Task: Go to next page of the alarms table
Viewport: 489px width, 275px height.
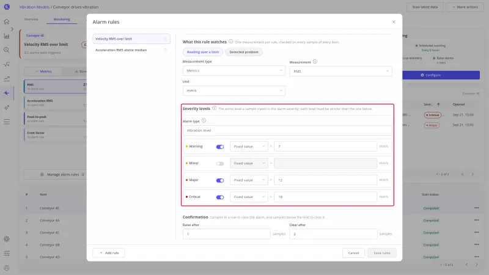Action: [x=472, y=174]
